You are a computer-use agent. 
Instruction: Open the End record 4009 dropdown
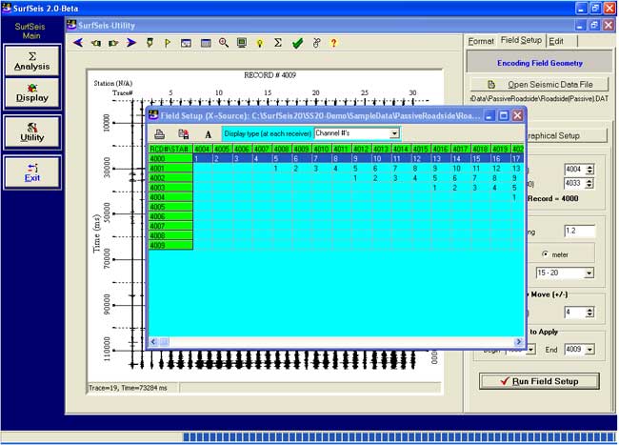[x=589, y=350]
